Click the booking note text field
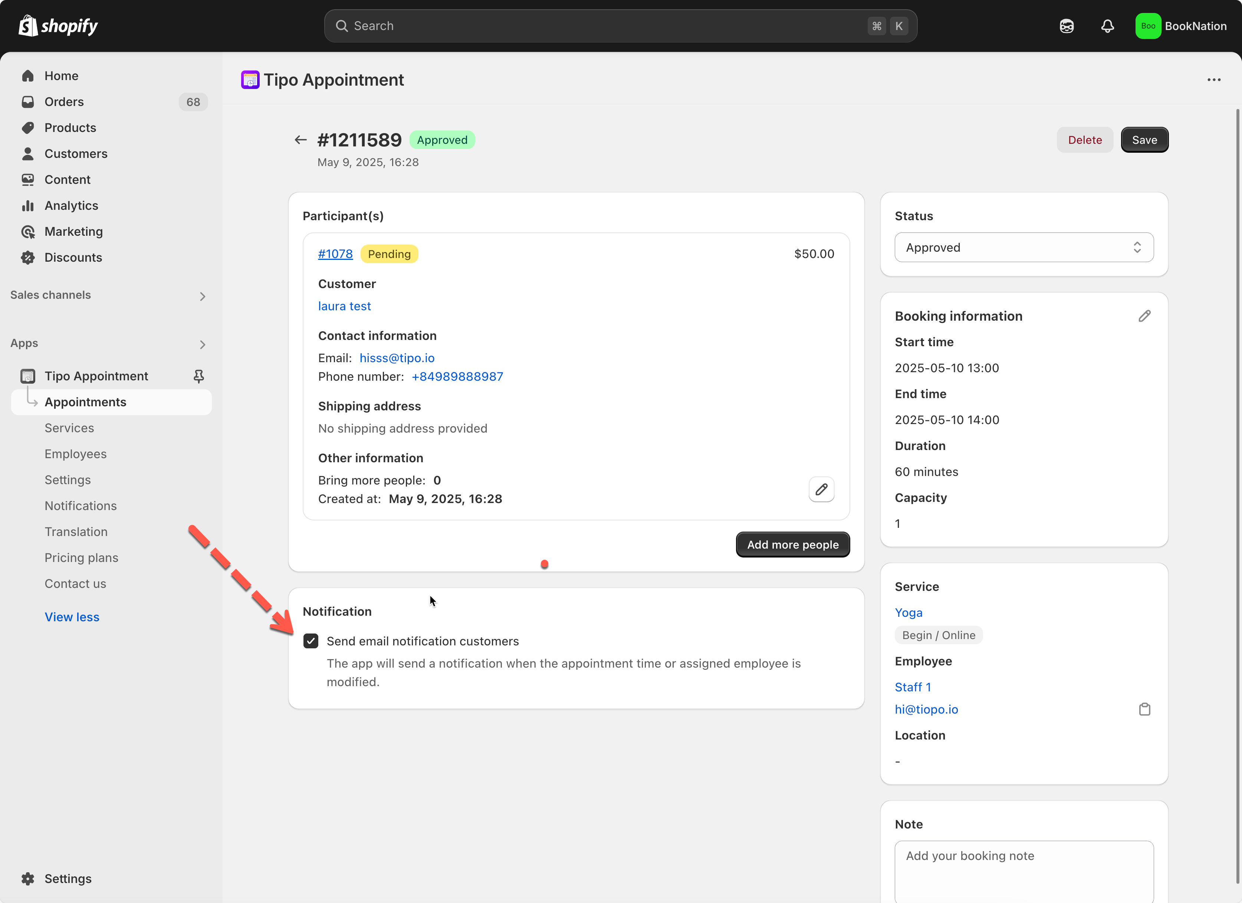 (1023, 870)
